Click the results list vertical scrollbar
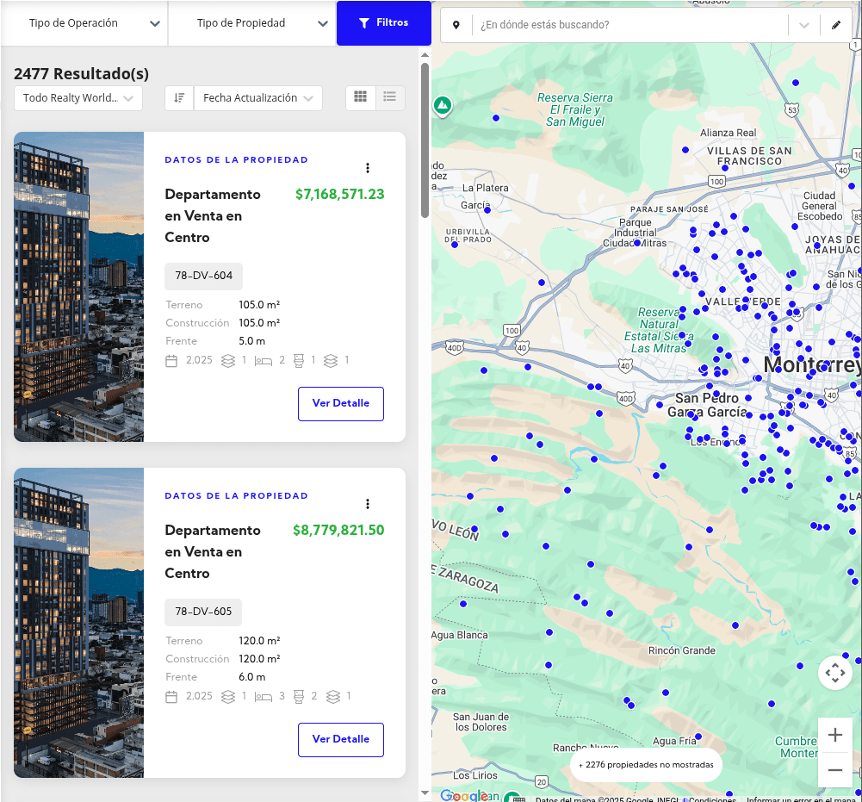This screenshot has height=802, width=862. click(x=425, y=138)
